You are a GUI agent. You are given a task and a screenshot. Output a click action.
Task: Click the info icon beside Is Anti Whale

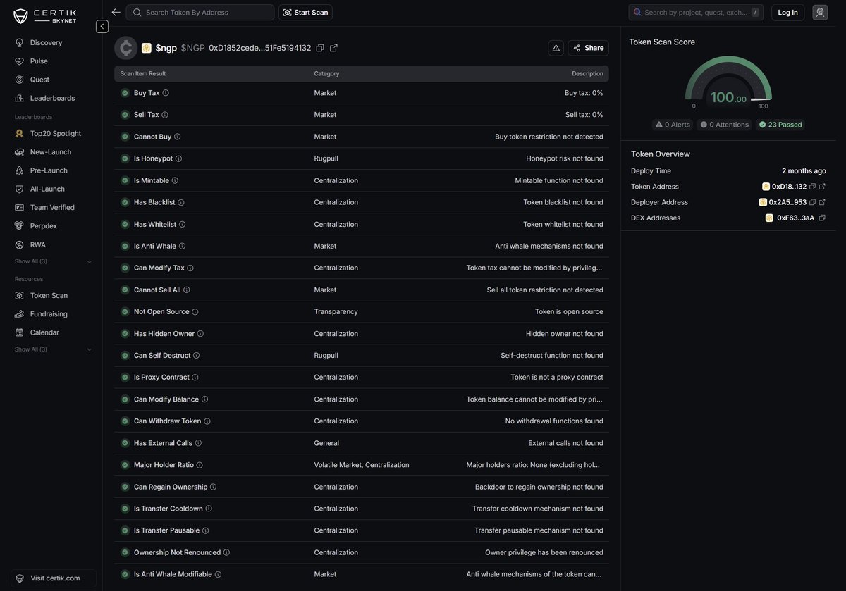[x=182, y=246]
